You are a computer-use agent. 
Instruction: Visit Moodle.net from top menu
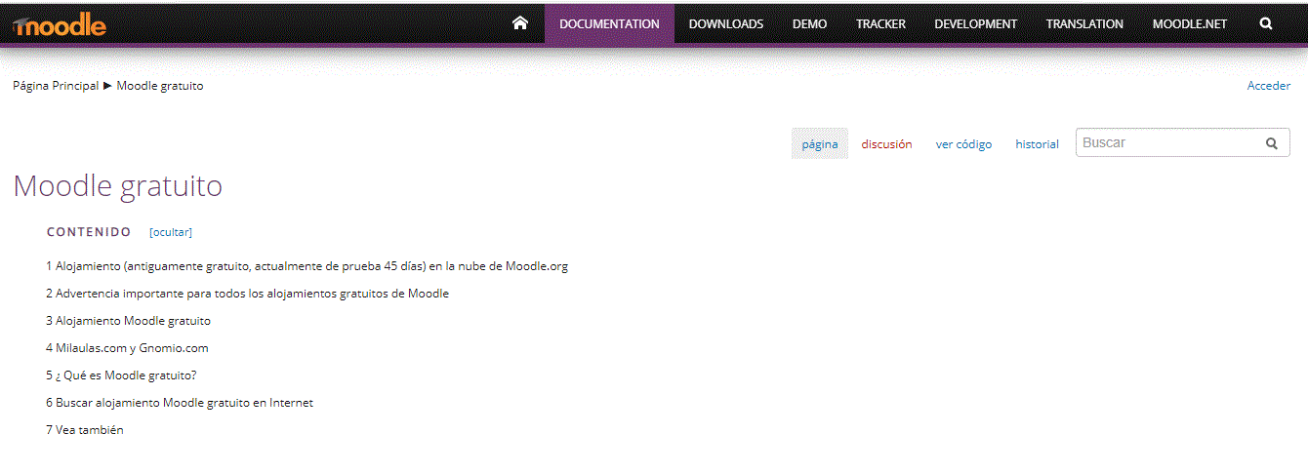1190,24
